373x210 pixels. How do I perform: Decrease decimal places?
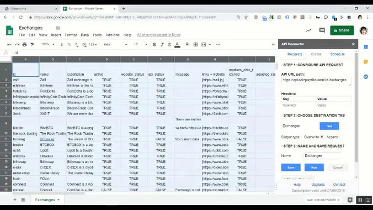tap(76, 45)
